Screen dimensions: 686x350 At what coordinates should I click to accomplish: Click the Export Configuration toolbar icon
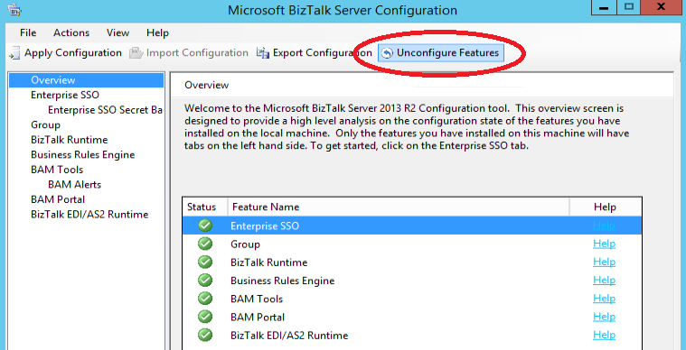click(263, 53)
